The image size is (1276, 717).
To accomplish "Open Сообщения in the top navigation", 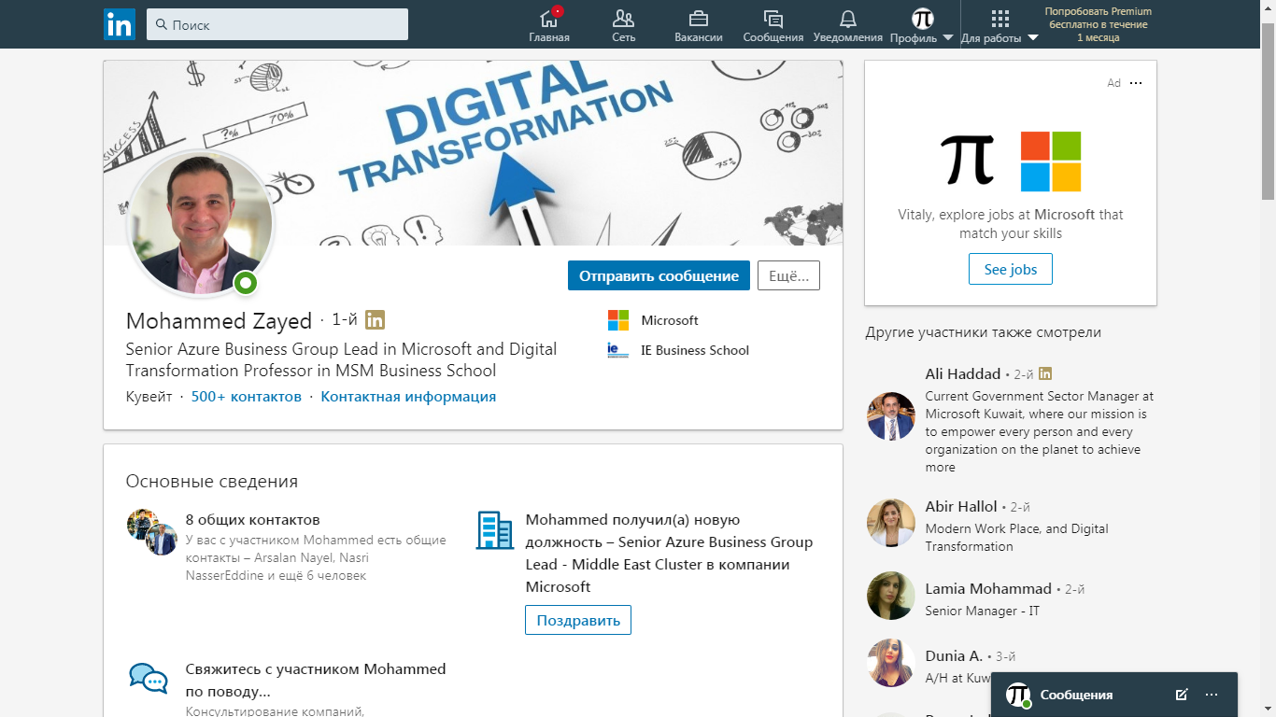I will [x=773, y=25].
